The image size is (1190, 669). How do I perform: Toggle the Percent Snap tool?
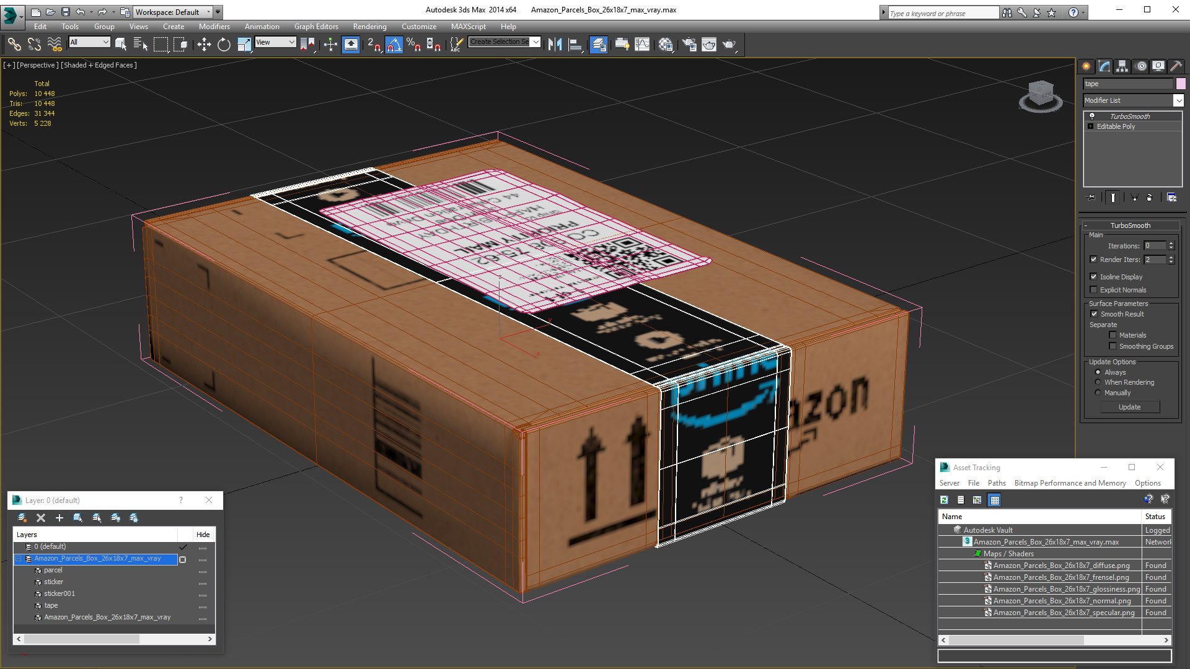pos(413,44)
